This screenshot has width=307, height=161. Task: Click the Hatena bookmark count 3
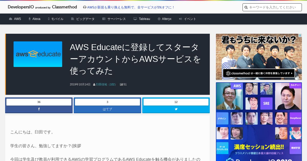pos(107,102)
